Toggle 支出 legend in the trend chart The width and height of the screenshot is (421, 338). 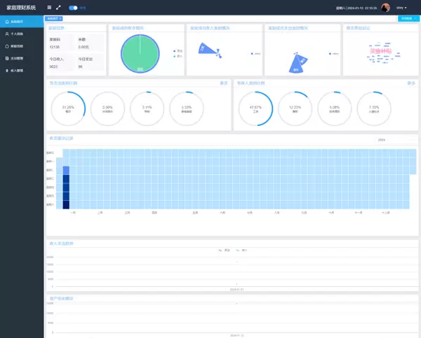click(225, 248)
